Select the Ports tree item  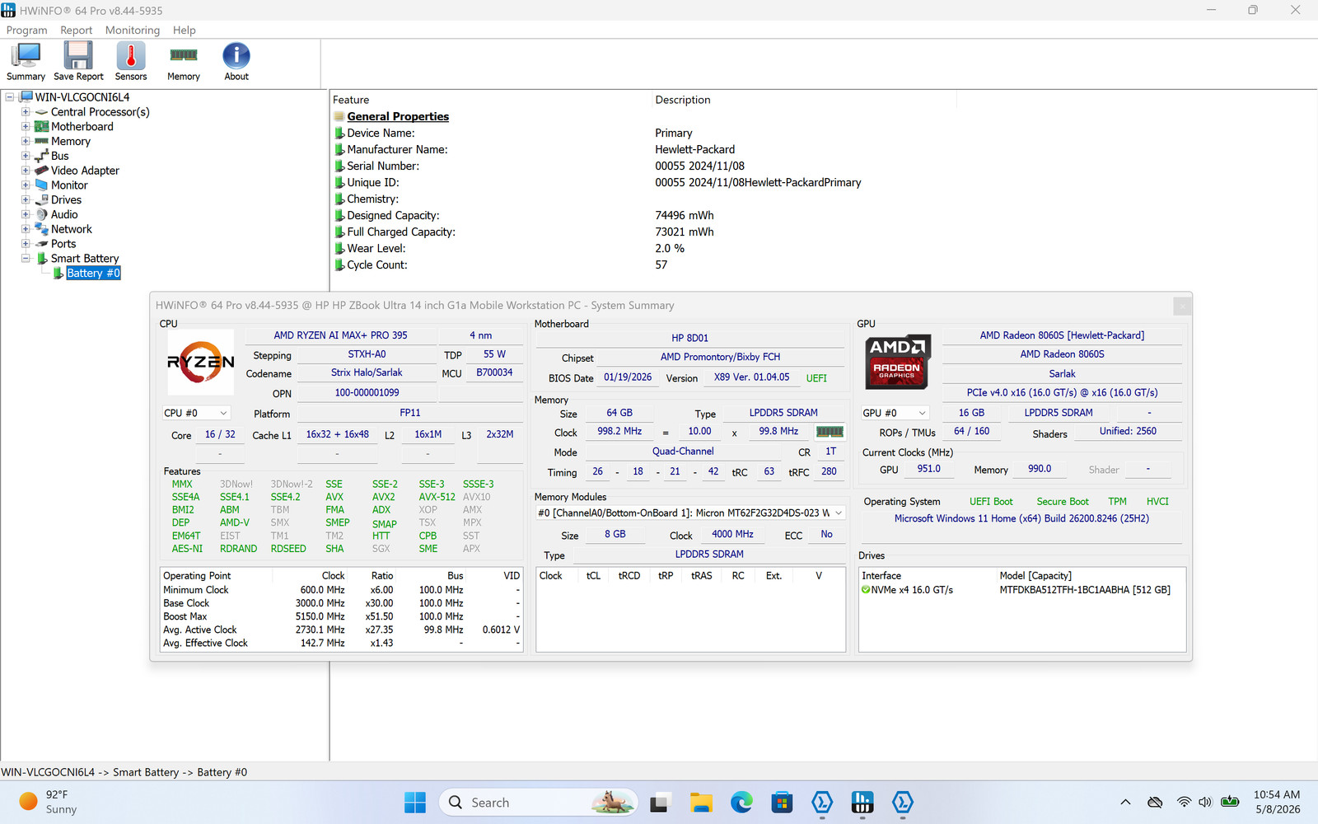[63, 244]
